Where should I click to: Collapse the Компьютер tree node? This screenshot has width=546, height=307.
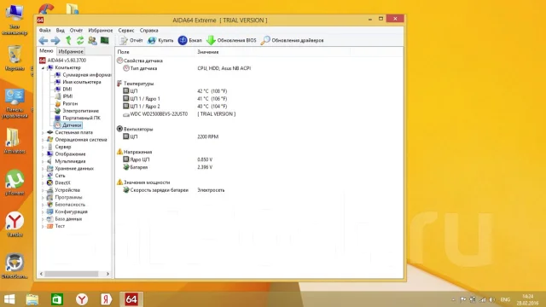(44, 68)
